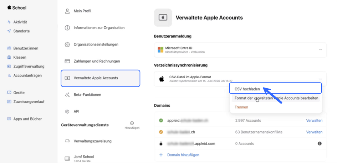
Task: Click the Zuweisungsverlauf icon in sidebar
Action: pos(9,102)
